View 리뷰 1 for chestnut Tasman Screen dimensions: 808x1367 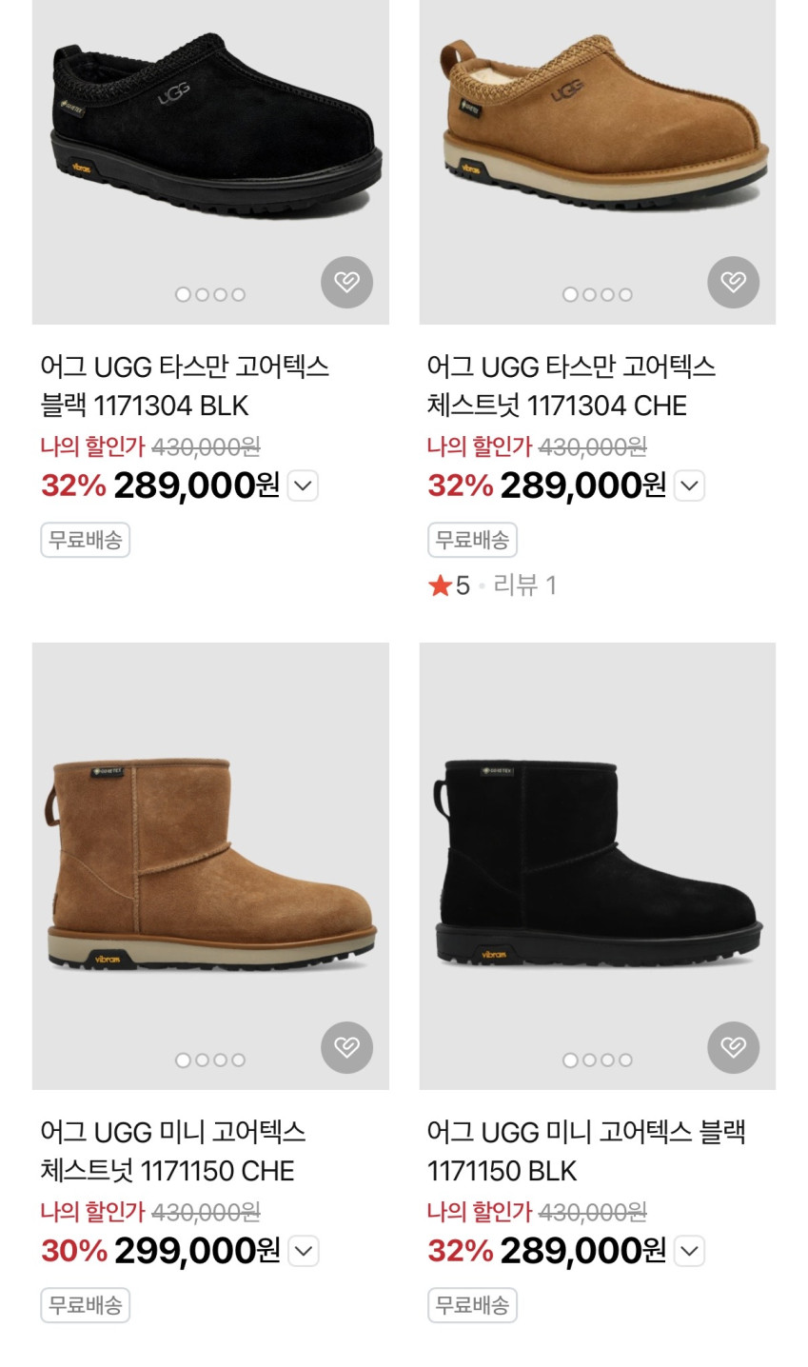click(x=524, y=585)
